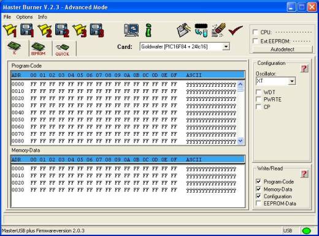This screenshot has height=236, width=319.
Task: Click the Autodetect button
Action: (282, 50)
